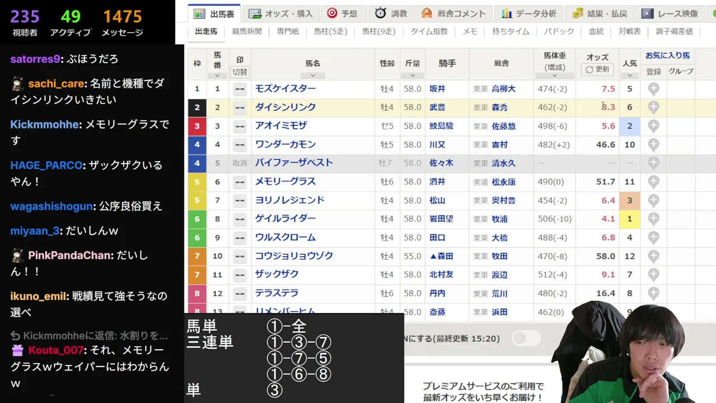Viewport: 716px width, 403px height.
Task: Select the パドック sub-tab
Action: 559,31
